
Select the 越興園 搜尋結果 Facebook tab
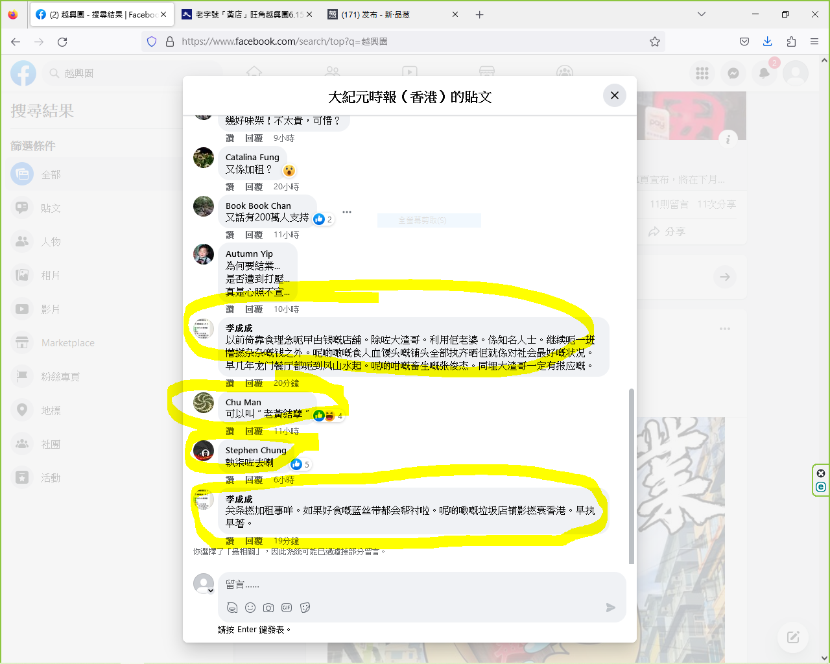click(101, 14)
